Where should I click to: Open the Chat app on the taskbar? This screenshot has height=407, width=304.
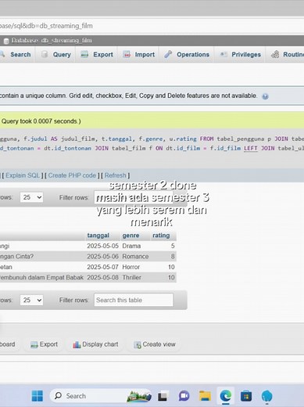tap(184, 396)
